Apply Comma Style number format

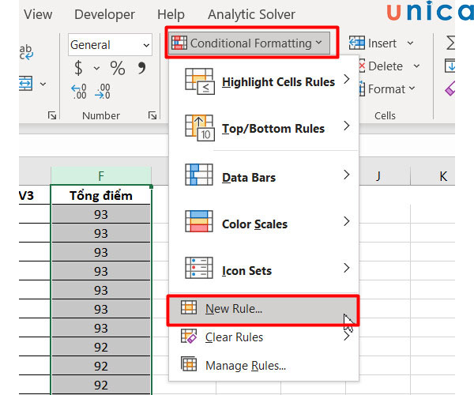(x=141, y=68)
